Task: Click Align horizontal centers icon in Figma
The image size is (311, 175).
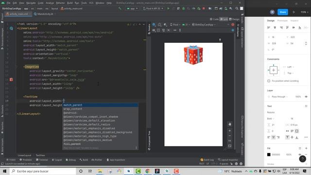Action: (x=275, y=28)
